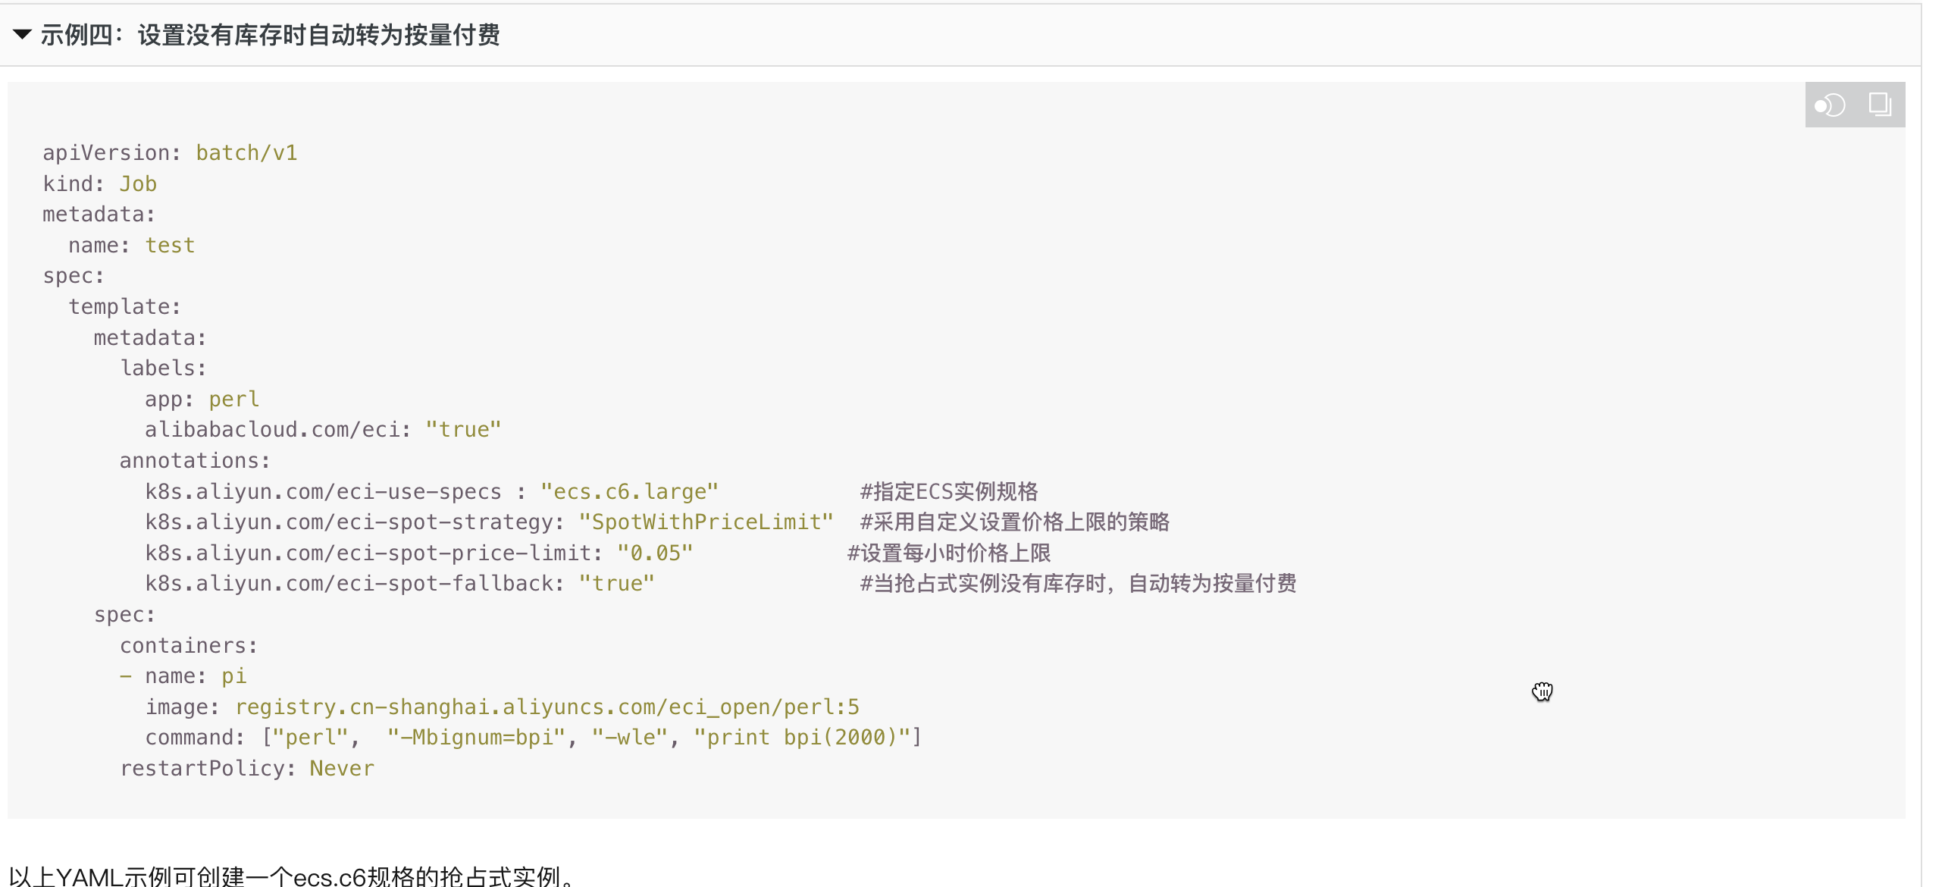Screen dimensions: 1945x887
Task: Click the "SpotWithPriceLimit" strategy value
Action: [706, 522]
